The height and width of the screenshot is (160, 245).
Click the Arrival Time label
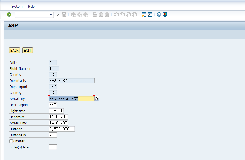[18, 123]
